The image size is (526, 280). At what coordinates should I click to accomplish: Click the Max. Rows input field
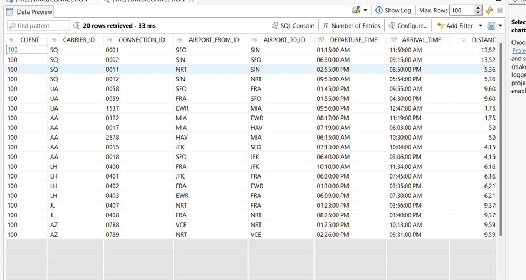462,10
